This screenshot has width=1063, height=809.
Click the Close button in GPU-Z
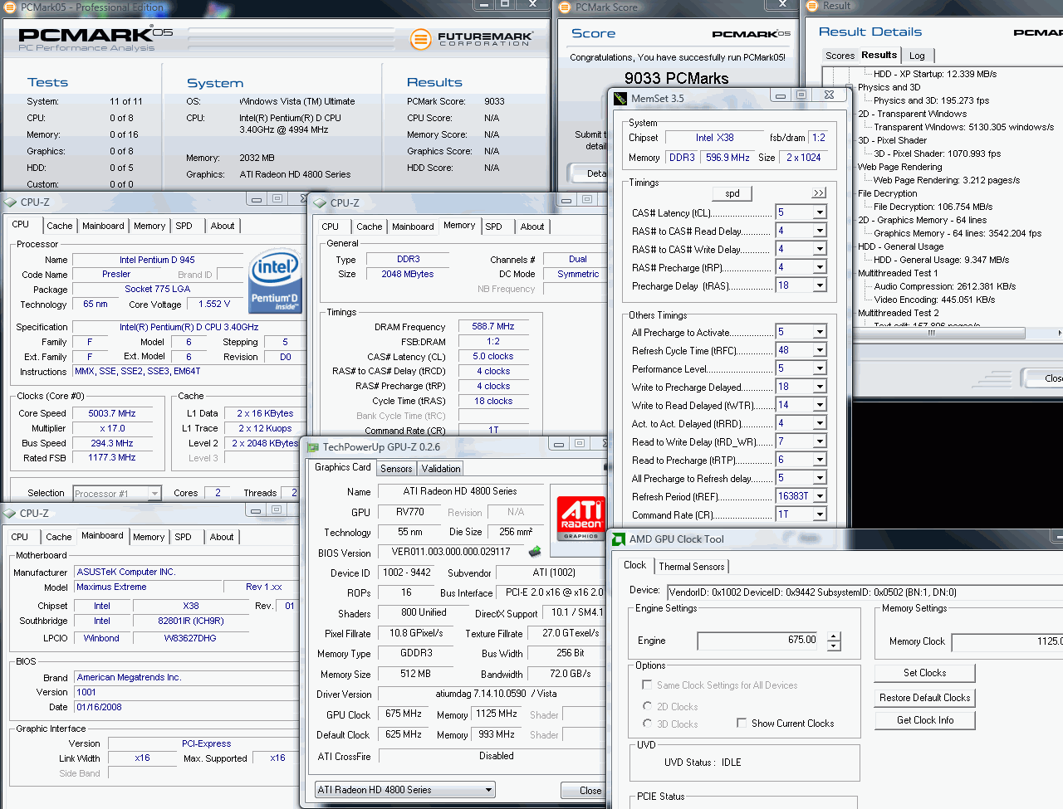(x=583, y=790)
